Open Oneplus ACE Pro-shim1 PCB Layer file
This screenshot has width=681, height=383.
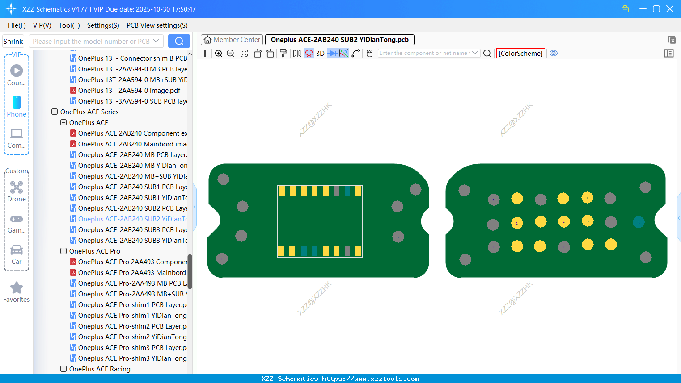coord(128,304)
